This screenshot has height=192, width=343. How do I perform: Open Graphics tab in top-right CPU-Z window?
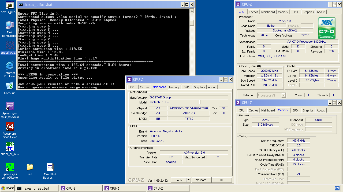point(308,12)
